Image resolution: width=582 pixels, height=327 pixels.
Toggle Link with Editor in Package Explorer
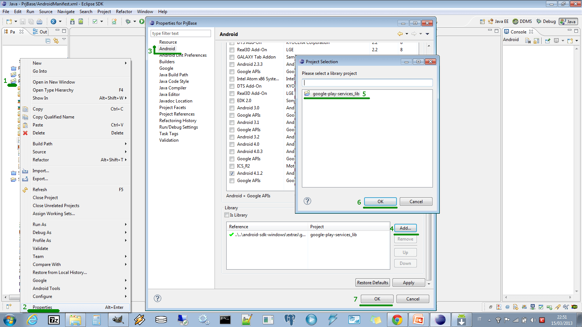click(x=56, y=41)
